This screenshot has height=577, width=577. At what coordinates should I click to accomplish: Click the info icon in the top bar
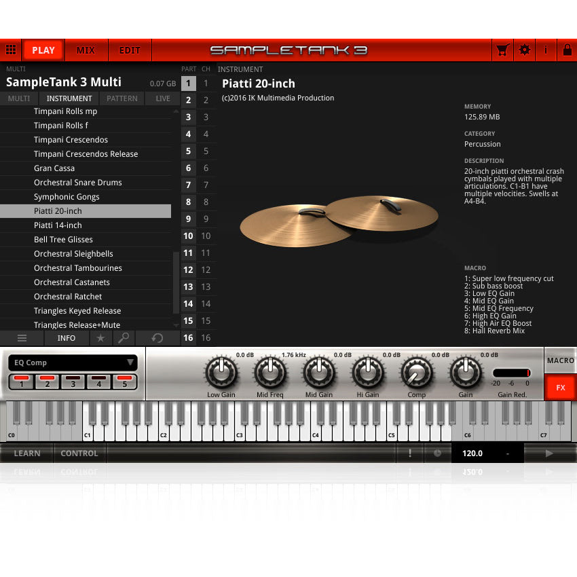click(546, 50)
